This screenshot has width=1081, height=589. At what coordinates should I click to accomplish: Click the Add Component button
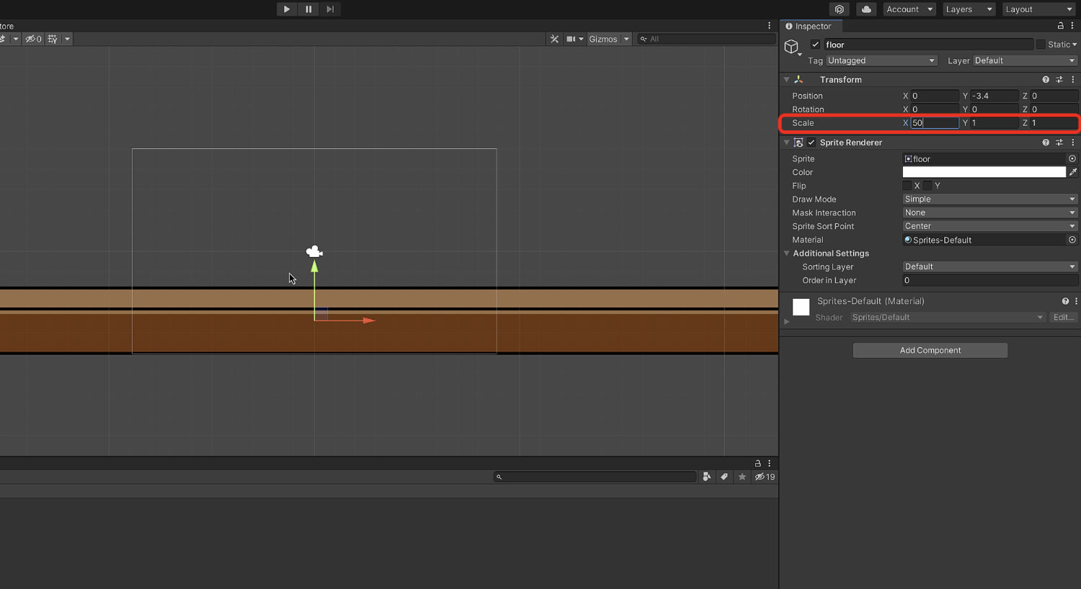pos(930,351)
